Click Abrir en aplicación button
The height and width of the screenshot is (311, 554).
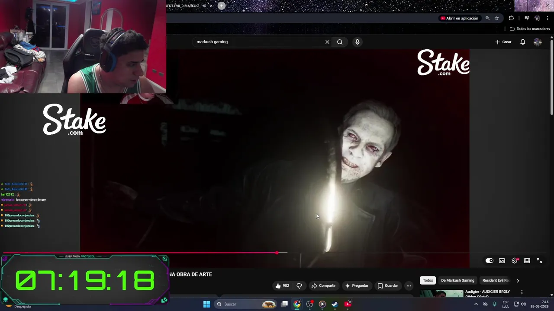click(459, 18)
